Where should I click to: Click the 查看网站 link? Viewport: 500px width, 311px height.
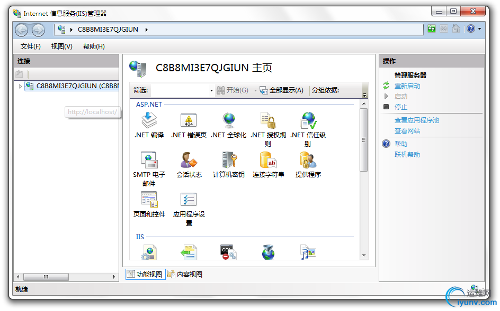[407, 131]
